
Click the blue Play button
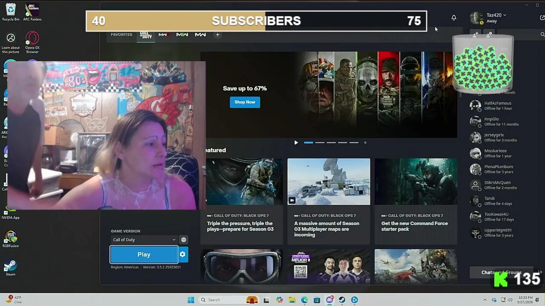[x=144, y=255]
